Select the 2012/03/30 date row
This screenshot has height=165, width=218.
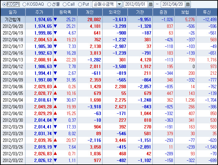click(x=109, y=120)
